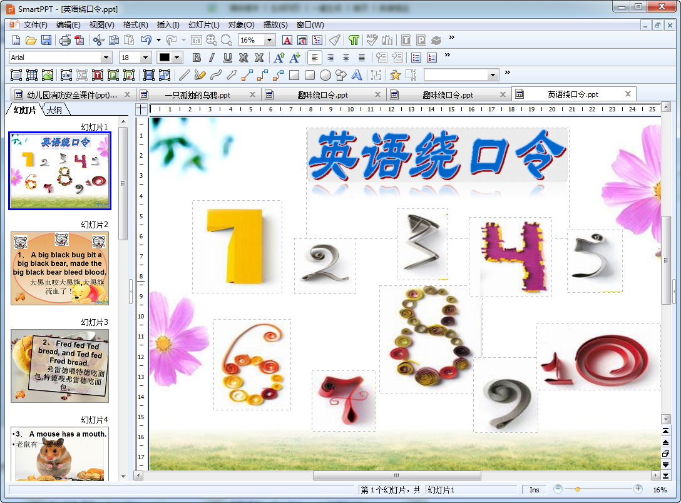
Task: Toggle Bold formatting
Action: pos(197,58)
